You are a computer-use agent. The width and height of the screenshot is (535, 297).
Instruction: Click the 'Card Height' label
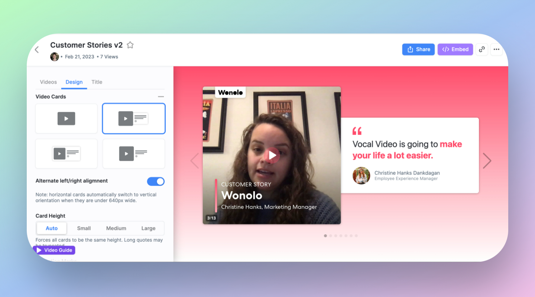point(51,216)
